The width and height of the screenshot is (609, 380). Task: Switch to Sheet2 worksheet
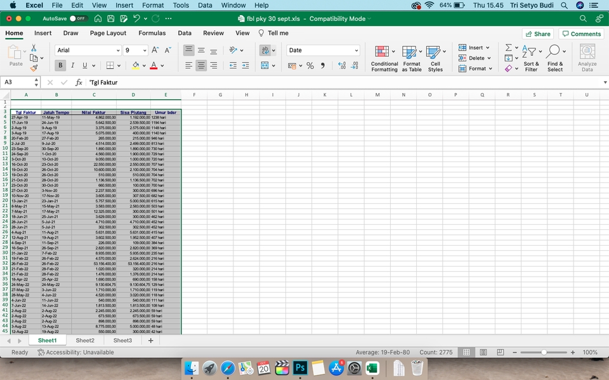pos(85,339)
